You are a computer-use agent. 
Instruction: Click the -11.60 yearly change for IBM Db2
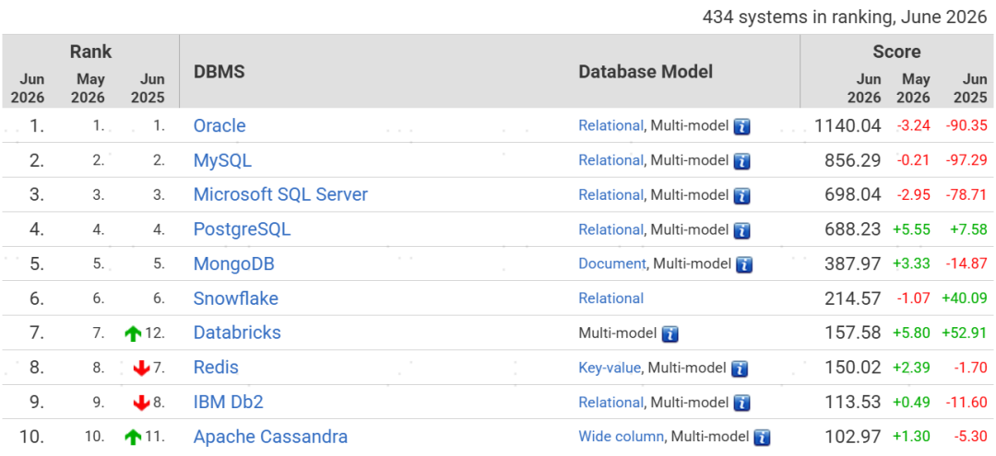click(966, 402)
